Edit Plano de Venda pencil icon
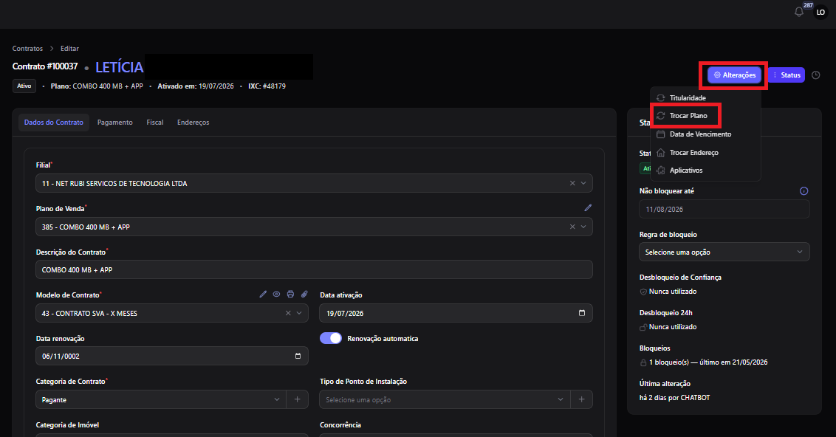Image resolution: width=836 pixels, height=437 pixels. [588, 208]
